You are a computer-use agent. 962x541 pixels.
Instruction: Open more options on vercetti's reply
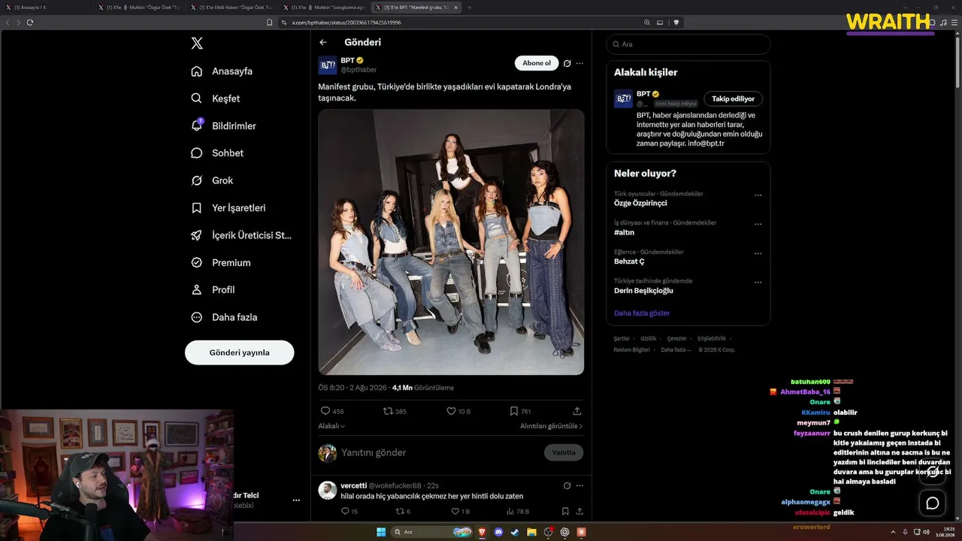point(579,485)
